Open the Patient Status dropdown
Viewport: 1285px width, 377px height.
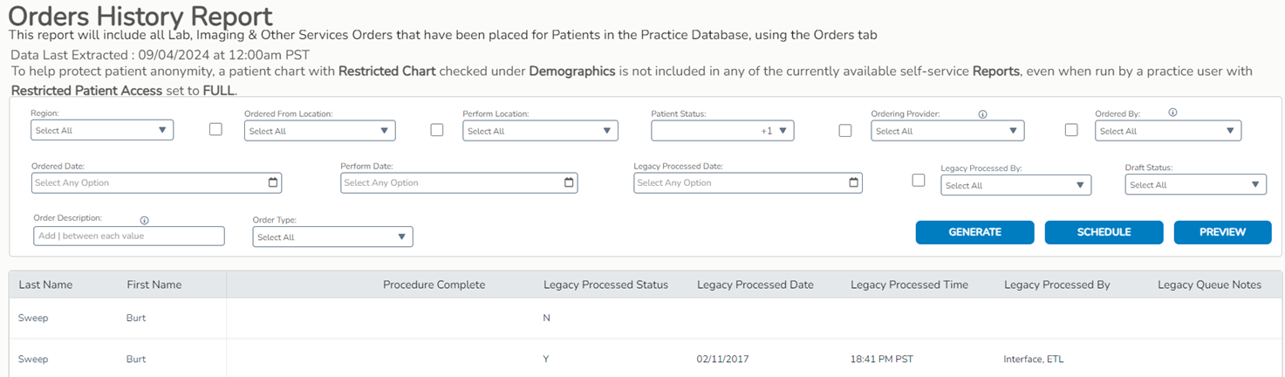pos(721,131)
